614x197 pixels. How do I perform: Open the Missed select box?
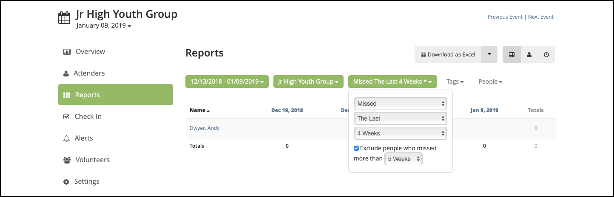coord(401,104)
